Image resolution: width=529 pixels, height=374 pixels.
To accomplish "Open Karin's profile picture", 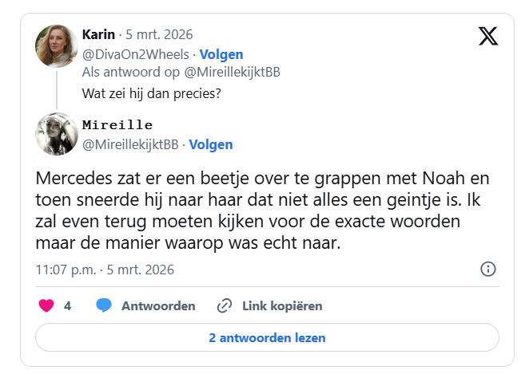I will click(56, 45).
